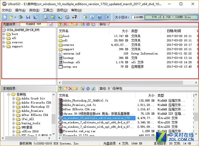
Task: Click the New image toolbar icon
Action: pyautogui.click(x=5, y=17)
